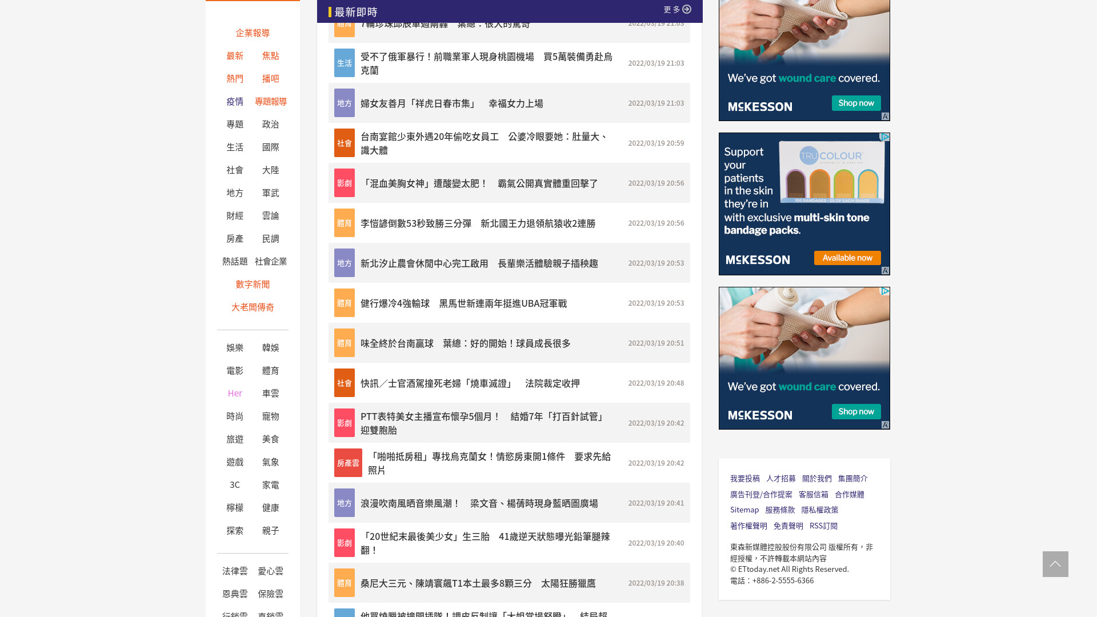The width and height of the screenshot is (1097, 617).
Task: Click AdChoices icon on TruColour bandage ad
Action: point(884,137)
